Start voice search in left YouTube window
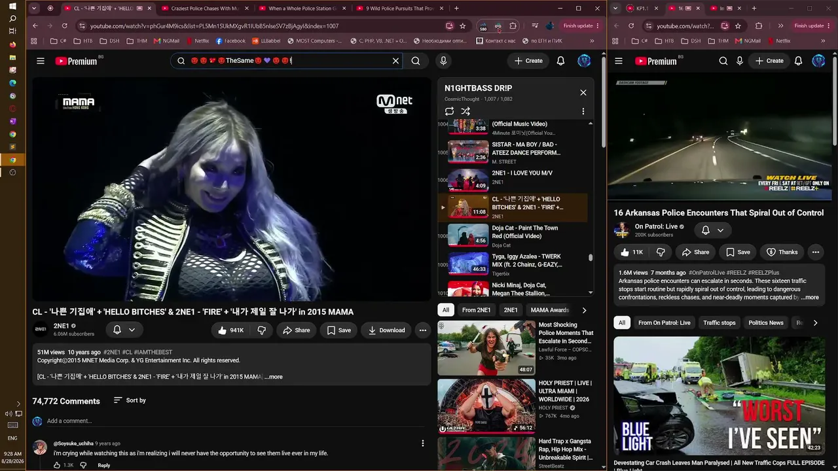This screenshot has width=838, height=471. coord(443,61)
